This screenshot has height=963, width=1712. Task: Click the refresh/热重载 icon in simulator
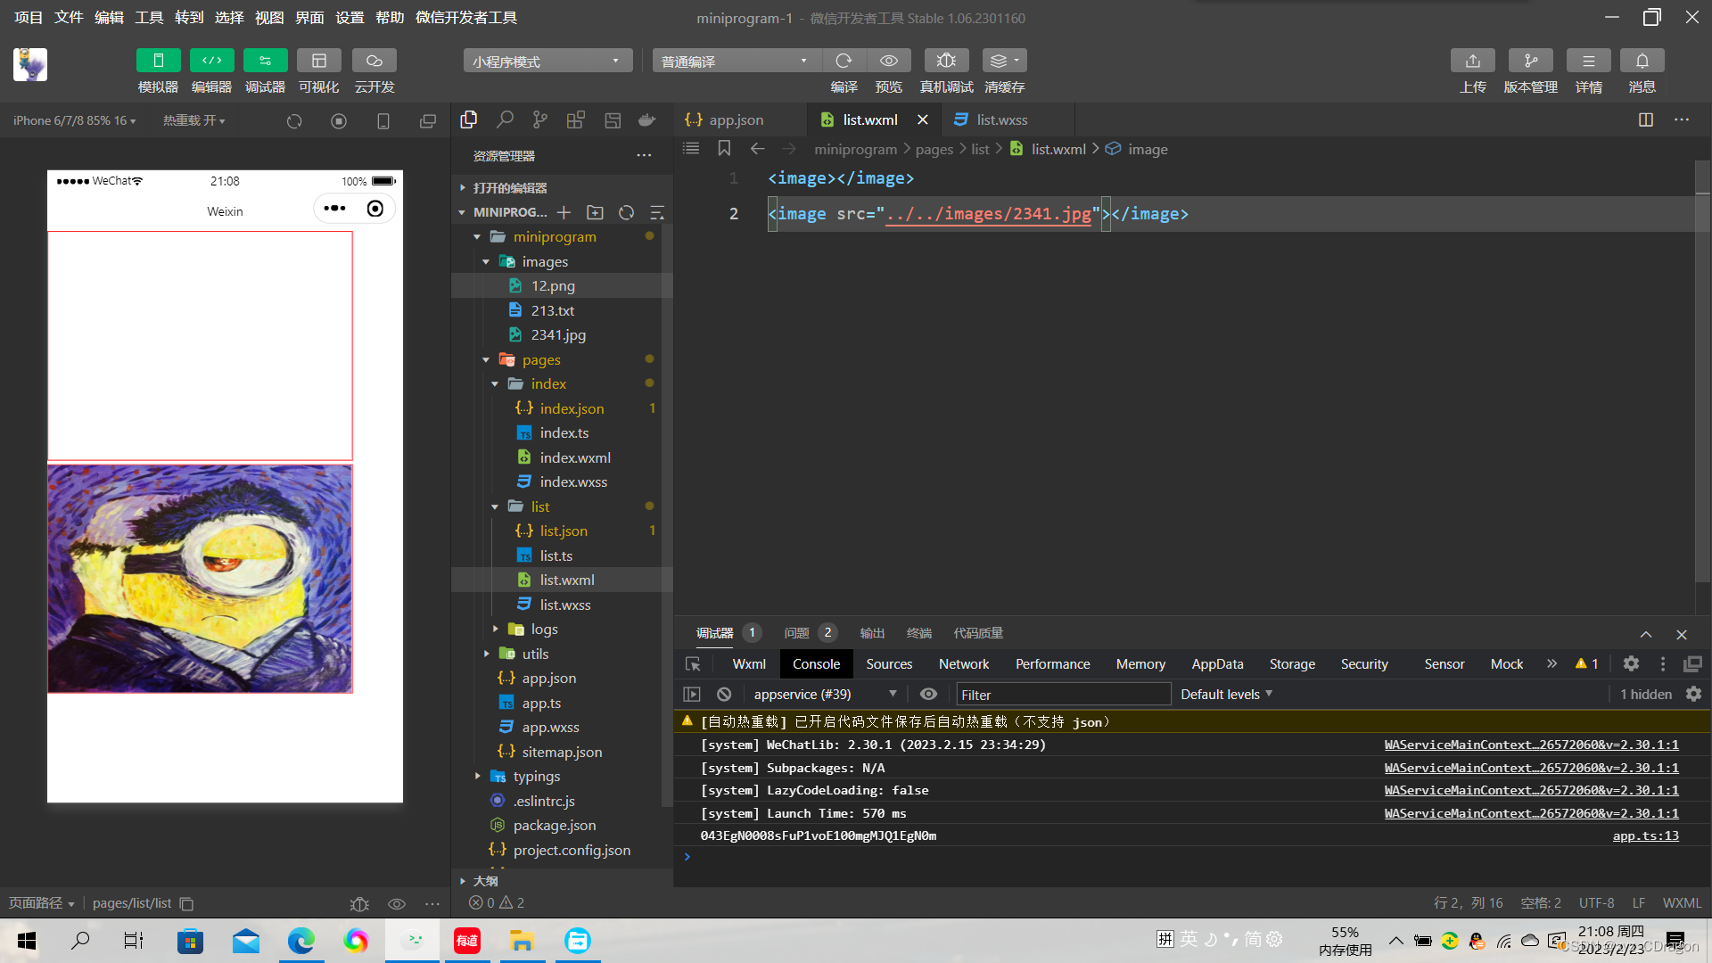pos(294,120)
